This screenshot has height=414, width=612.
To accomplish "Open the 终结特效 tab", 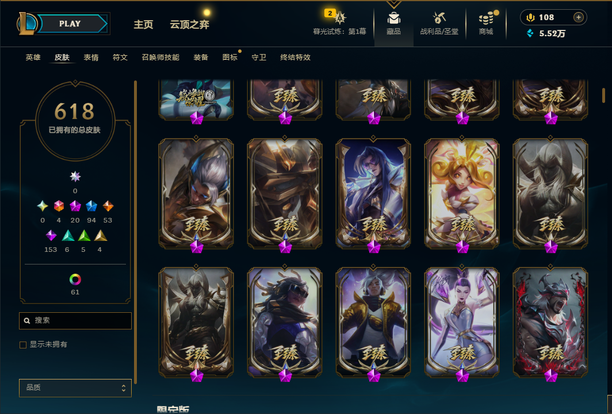I will [295, 57].
